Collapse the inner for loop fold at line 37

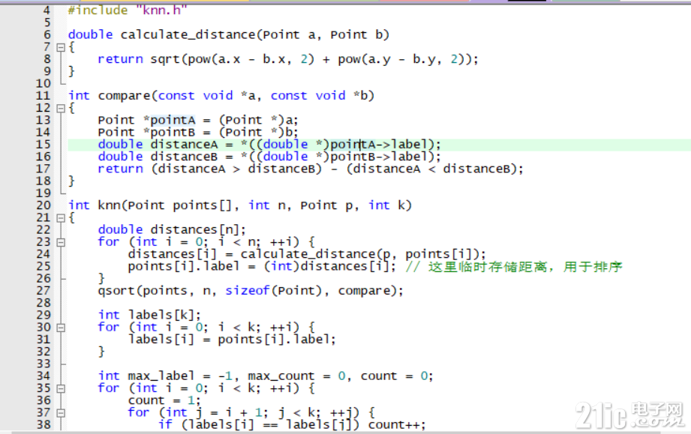(62, 413)
